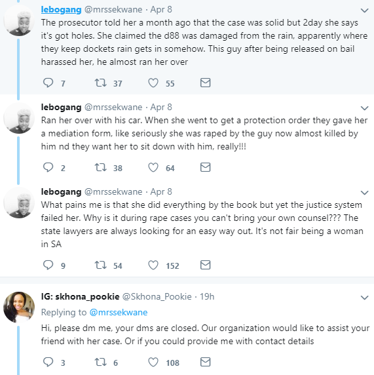
Task: Retweet the tweet with 38 retweets
Action: [101, 167]
